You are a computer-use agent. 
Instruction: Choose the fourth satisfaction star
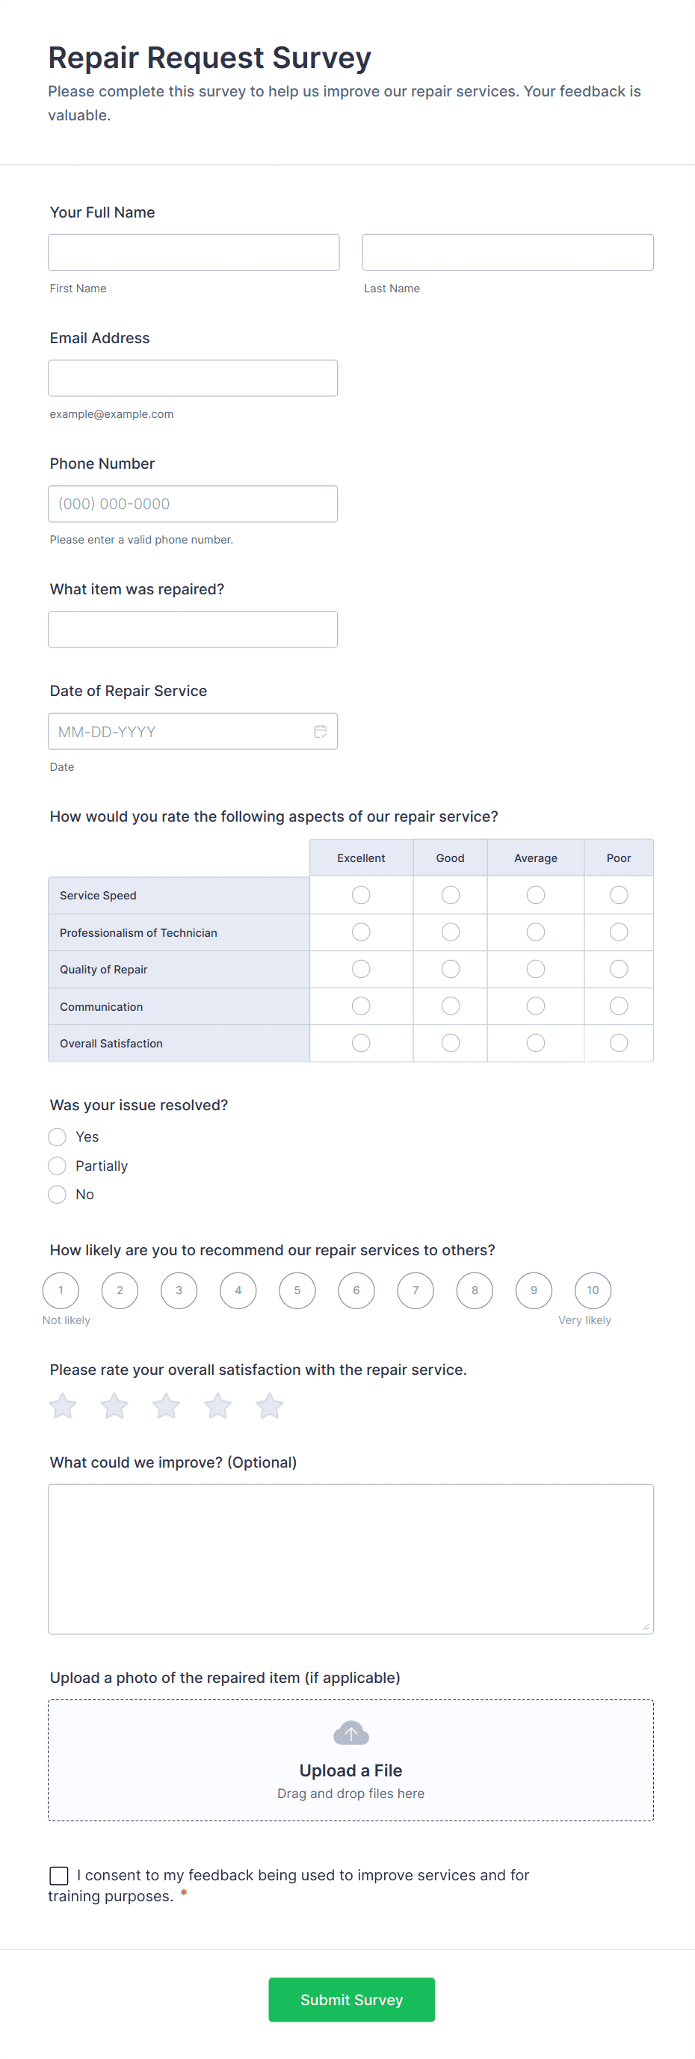click(217, 1405)
